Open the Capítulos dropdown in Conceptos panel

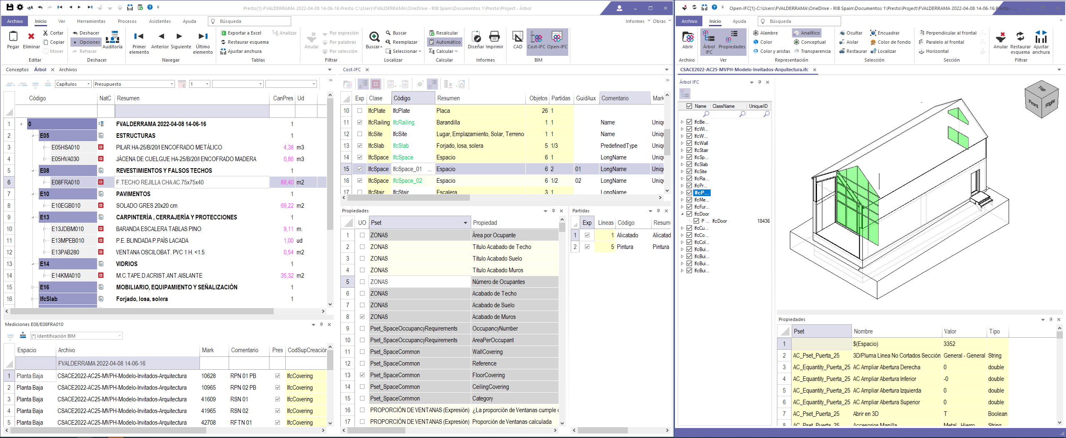[x=88, y=84]
